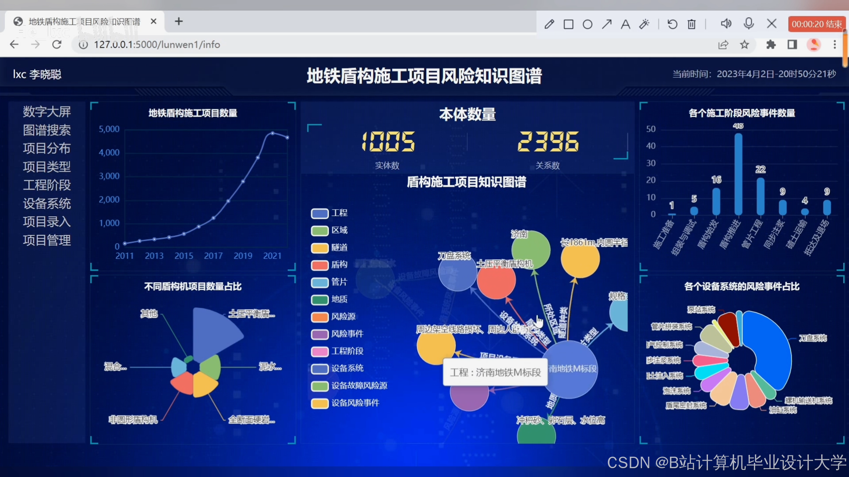Open the browser profile avatar menu
Viewport: 849px width, 477px height.
[x=814, y=45]
